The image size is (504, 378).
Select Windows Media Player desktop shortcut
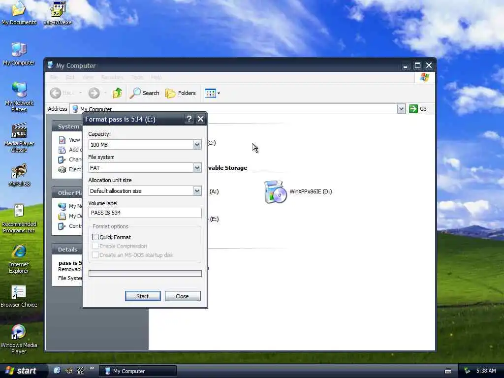[19, 339]
